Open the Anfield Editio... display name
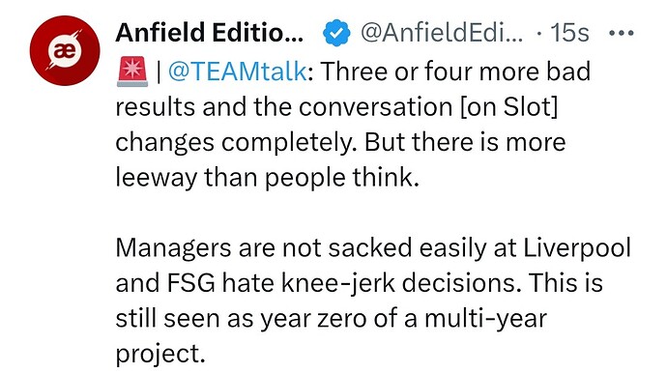Screen dimensions: 667x373 pyautogui.click(x=210, y=32)
